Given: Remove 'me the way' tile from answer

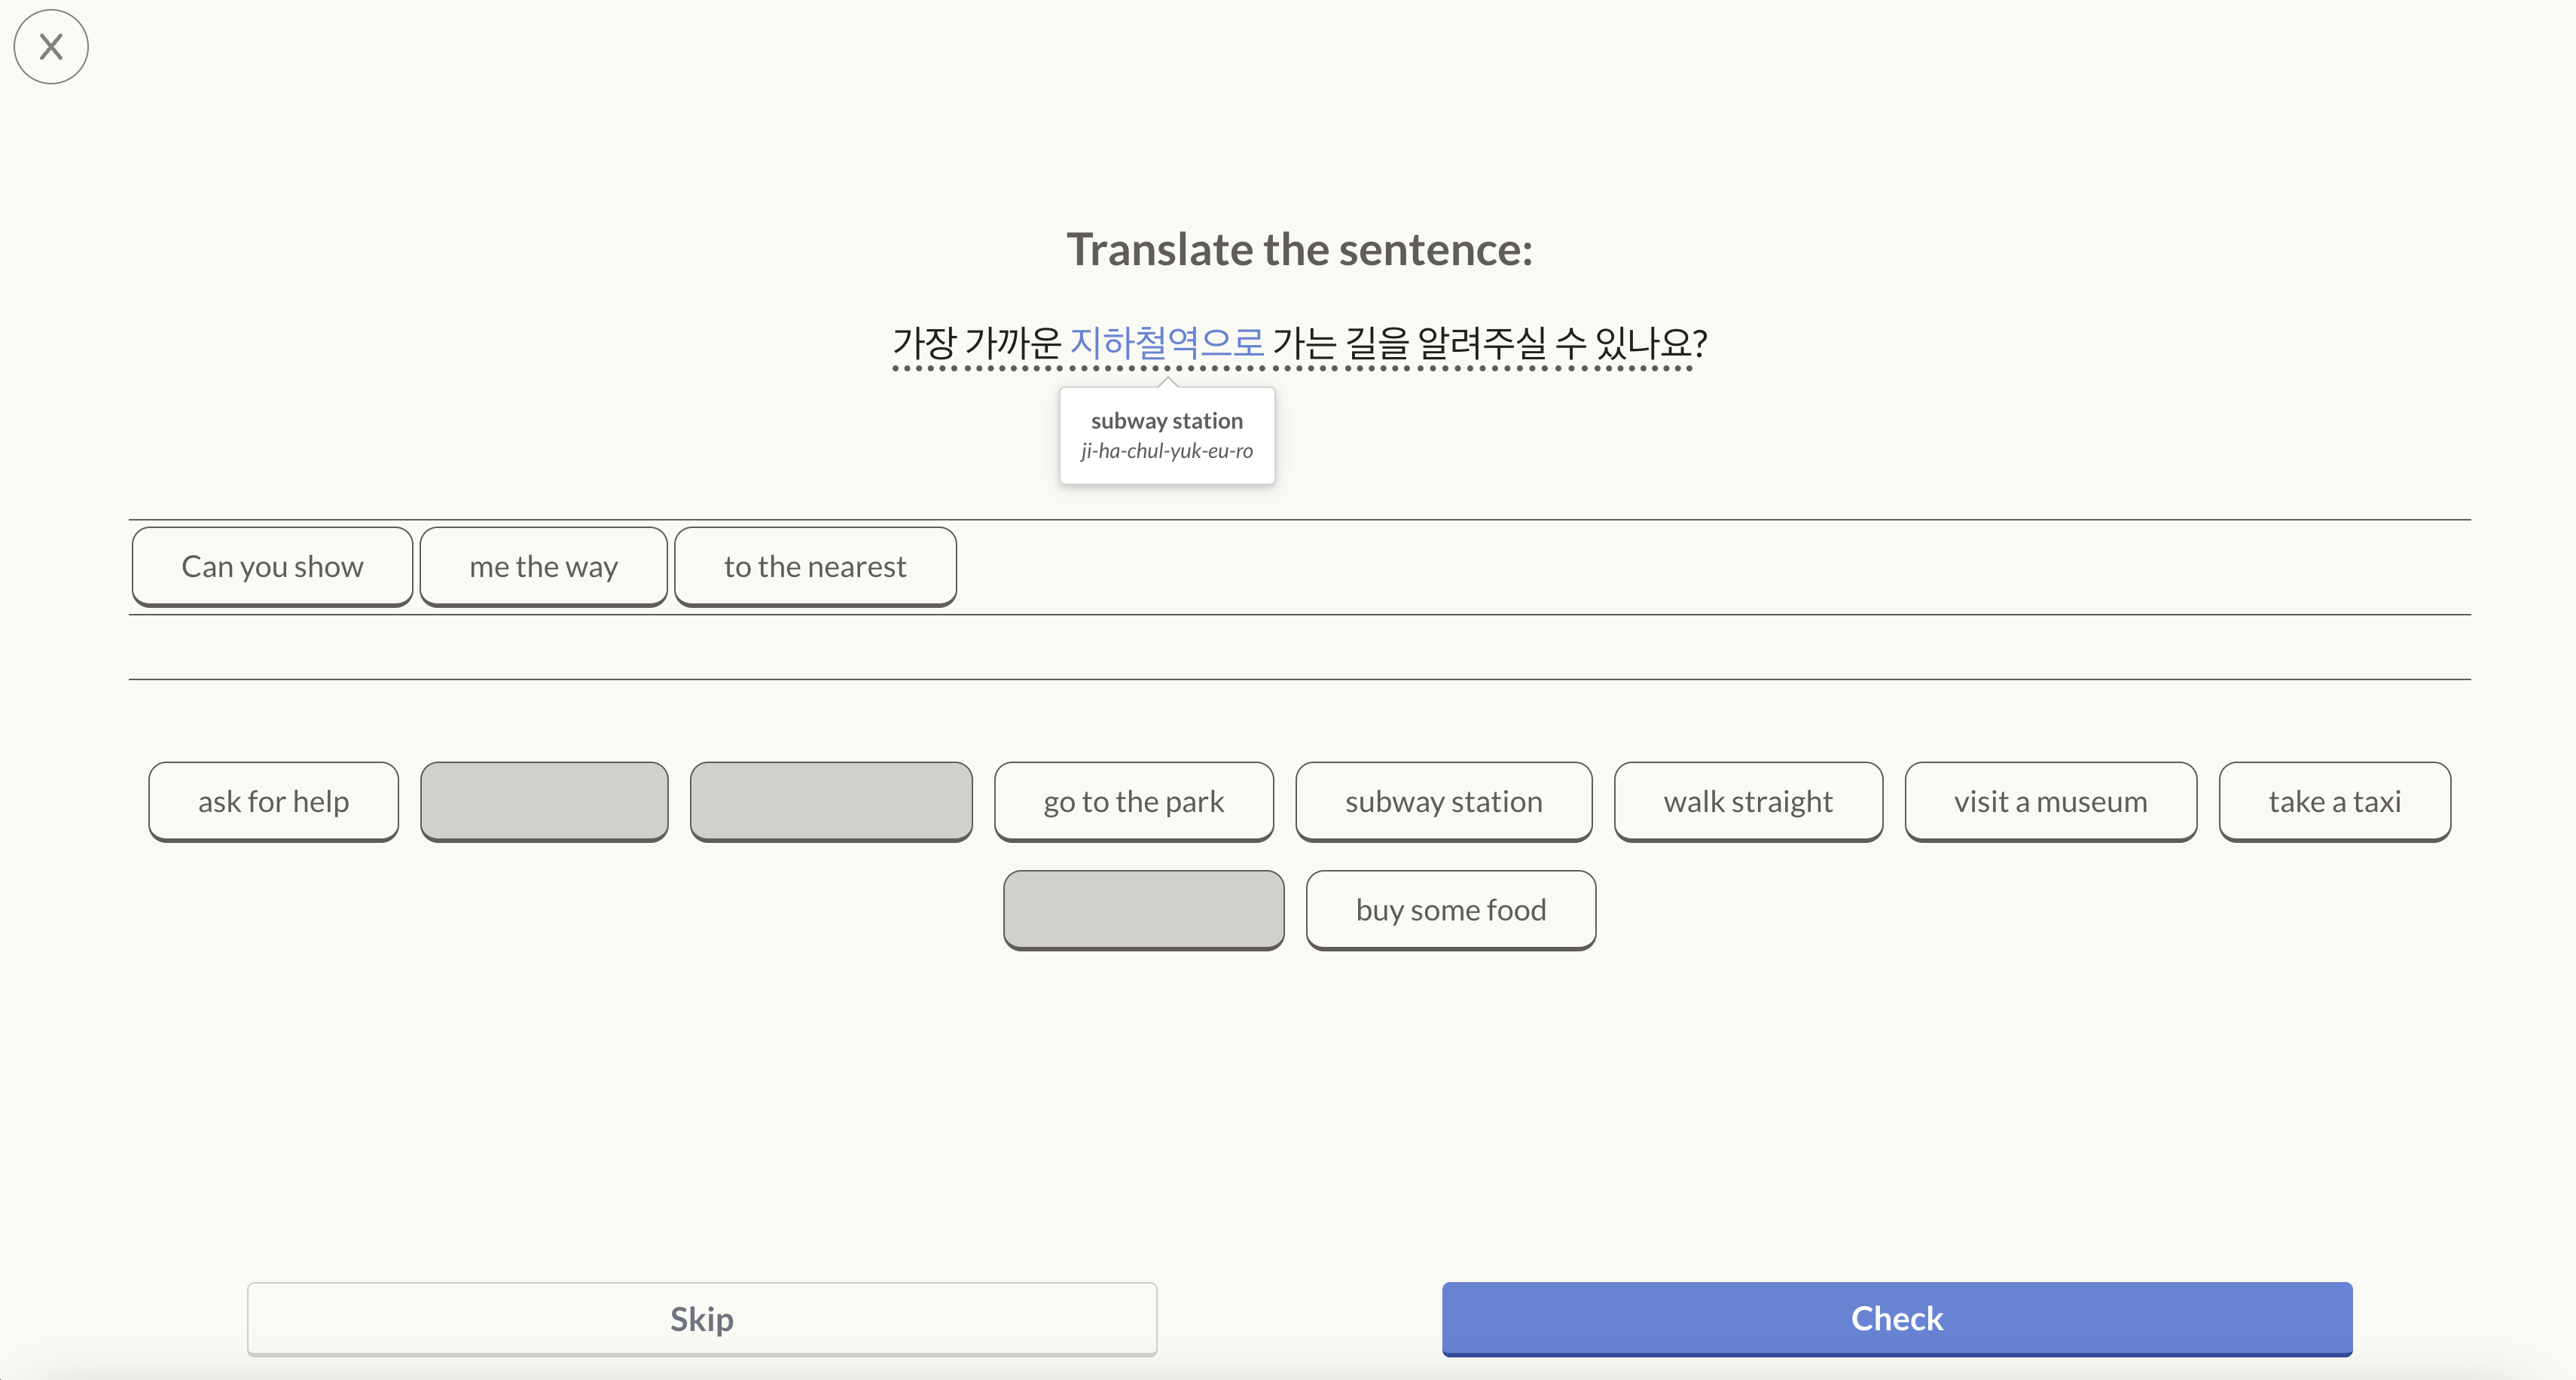Looking at the screenshot, I should [x=543, y=566].
